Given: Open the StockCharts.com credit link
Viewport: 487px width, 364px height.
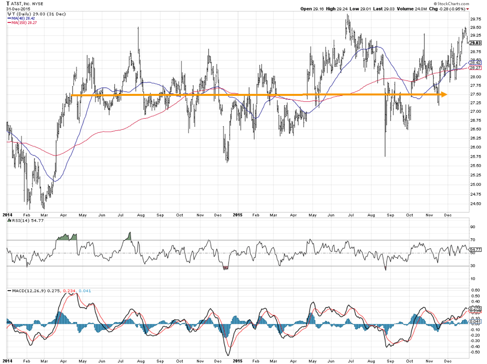Looking at the screenshot, I should (x=451, y=3).
